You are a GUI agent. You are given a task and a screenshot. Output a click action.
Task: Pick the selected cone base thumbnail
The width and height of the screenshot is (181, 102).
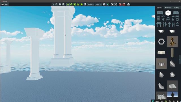(x=161, y=63)
